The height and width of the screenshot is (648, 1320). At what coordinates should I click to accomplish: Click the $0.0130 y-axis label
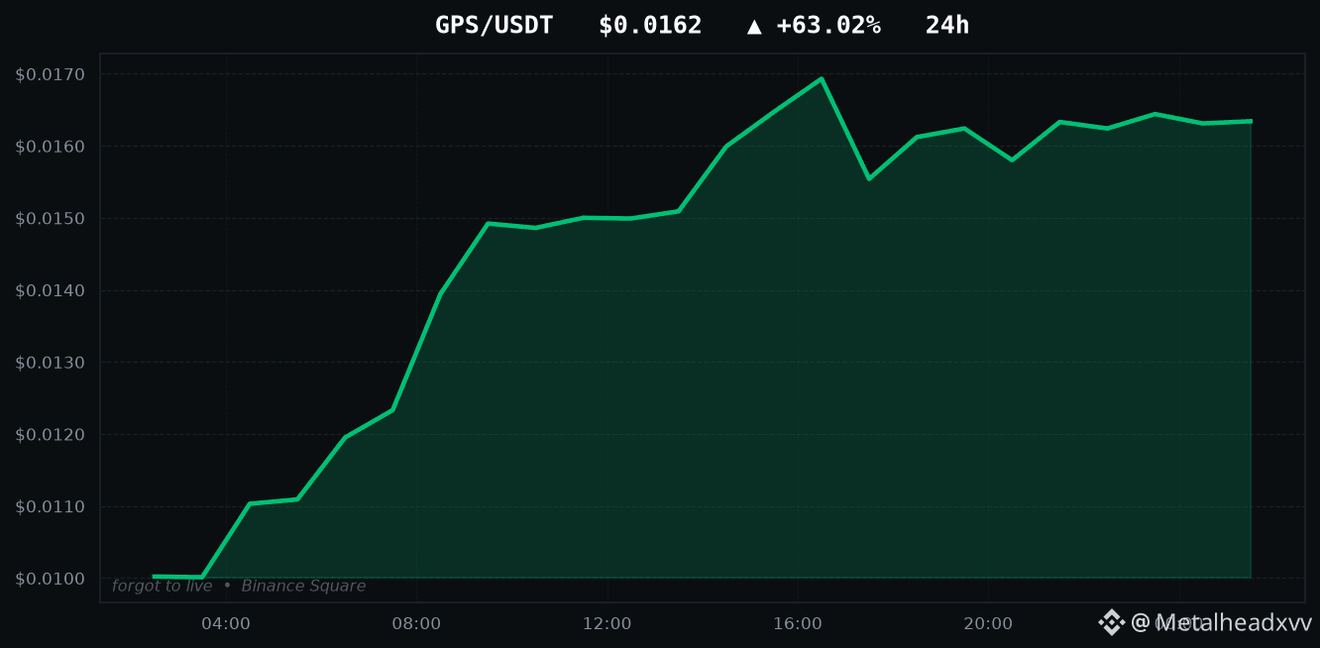(51, 363)
